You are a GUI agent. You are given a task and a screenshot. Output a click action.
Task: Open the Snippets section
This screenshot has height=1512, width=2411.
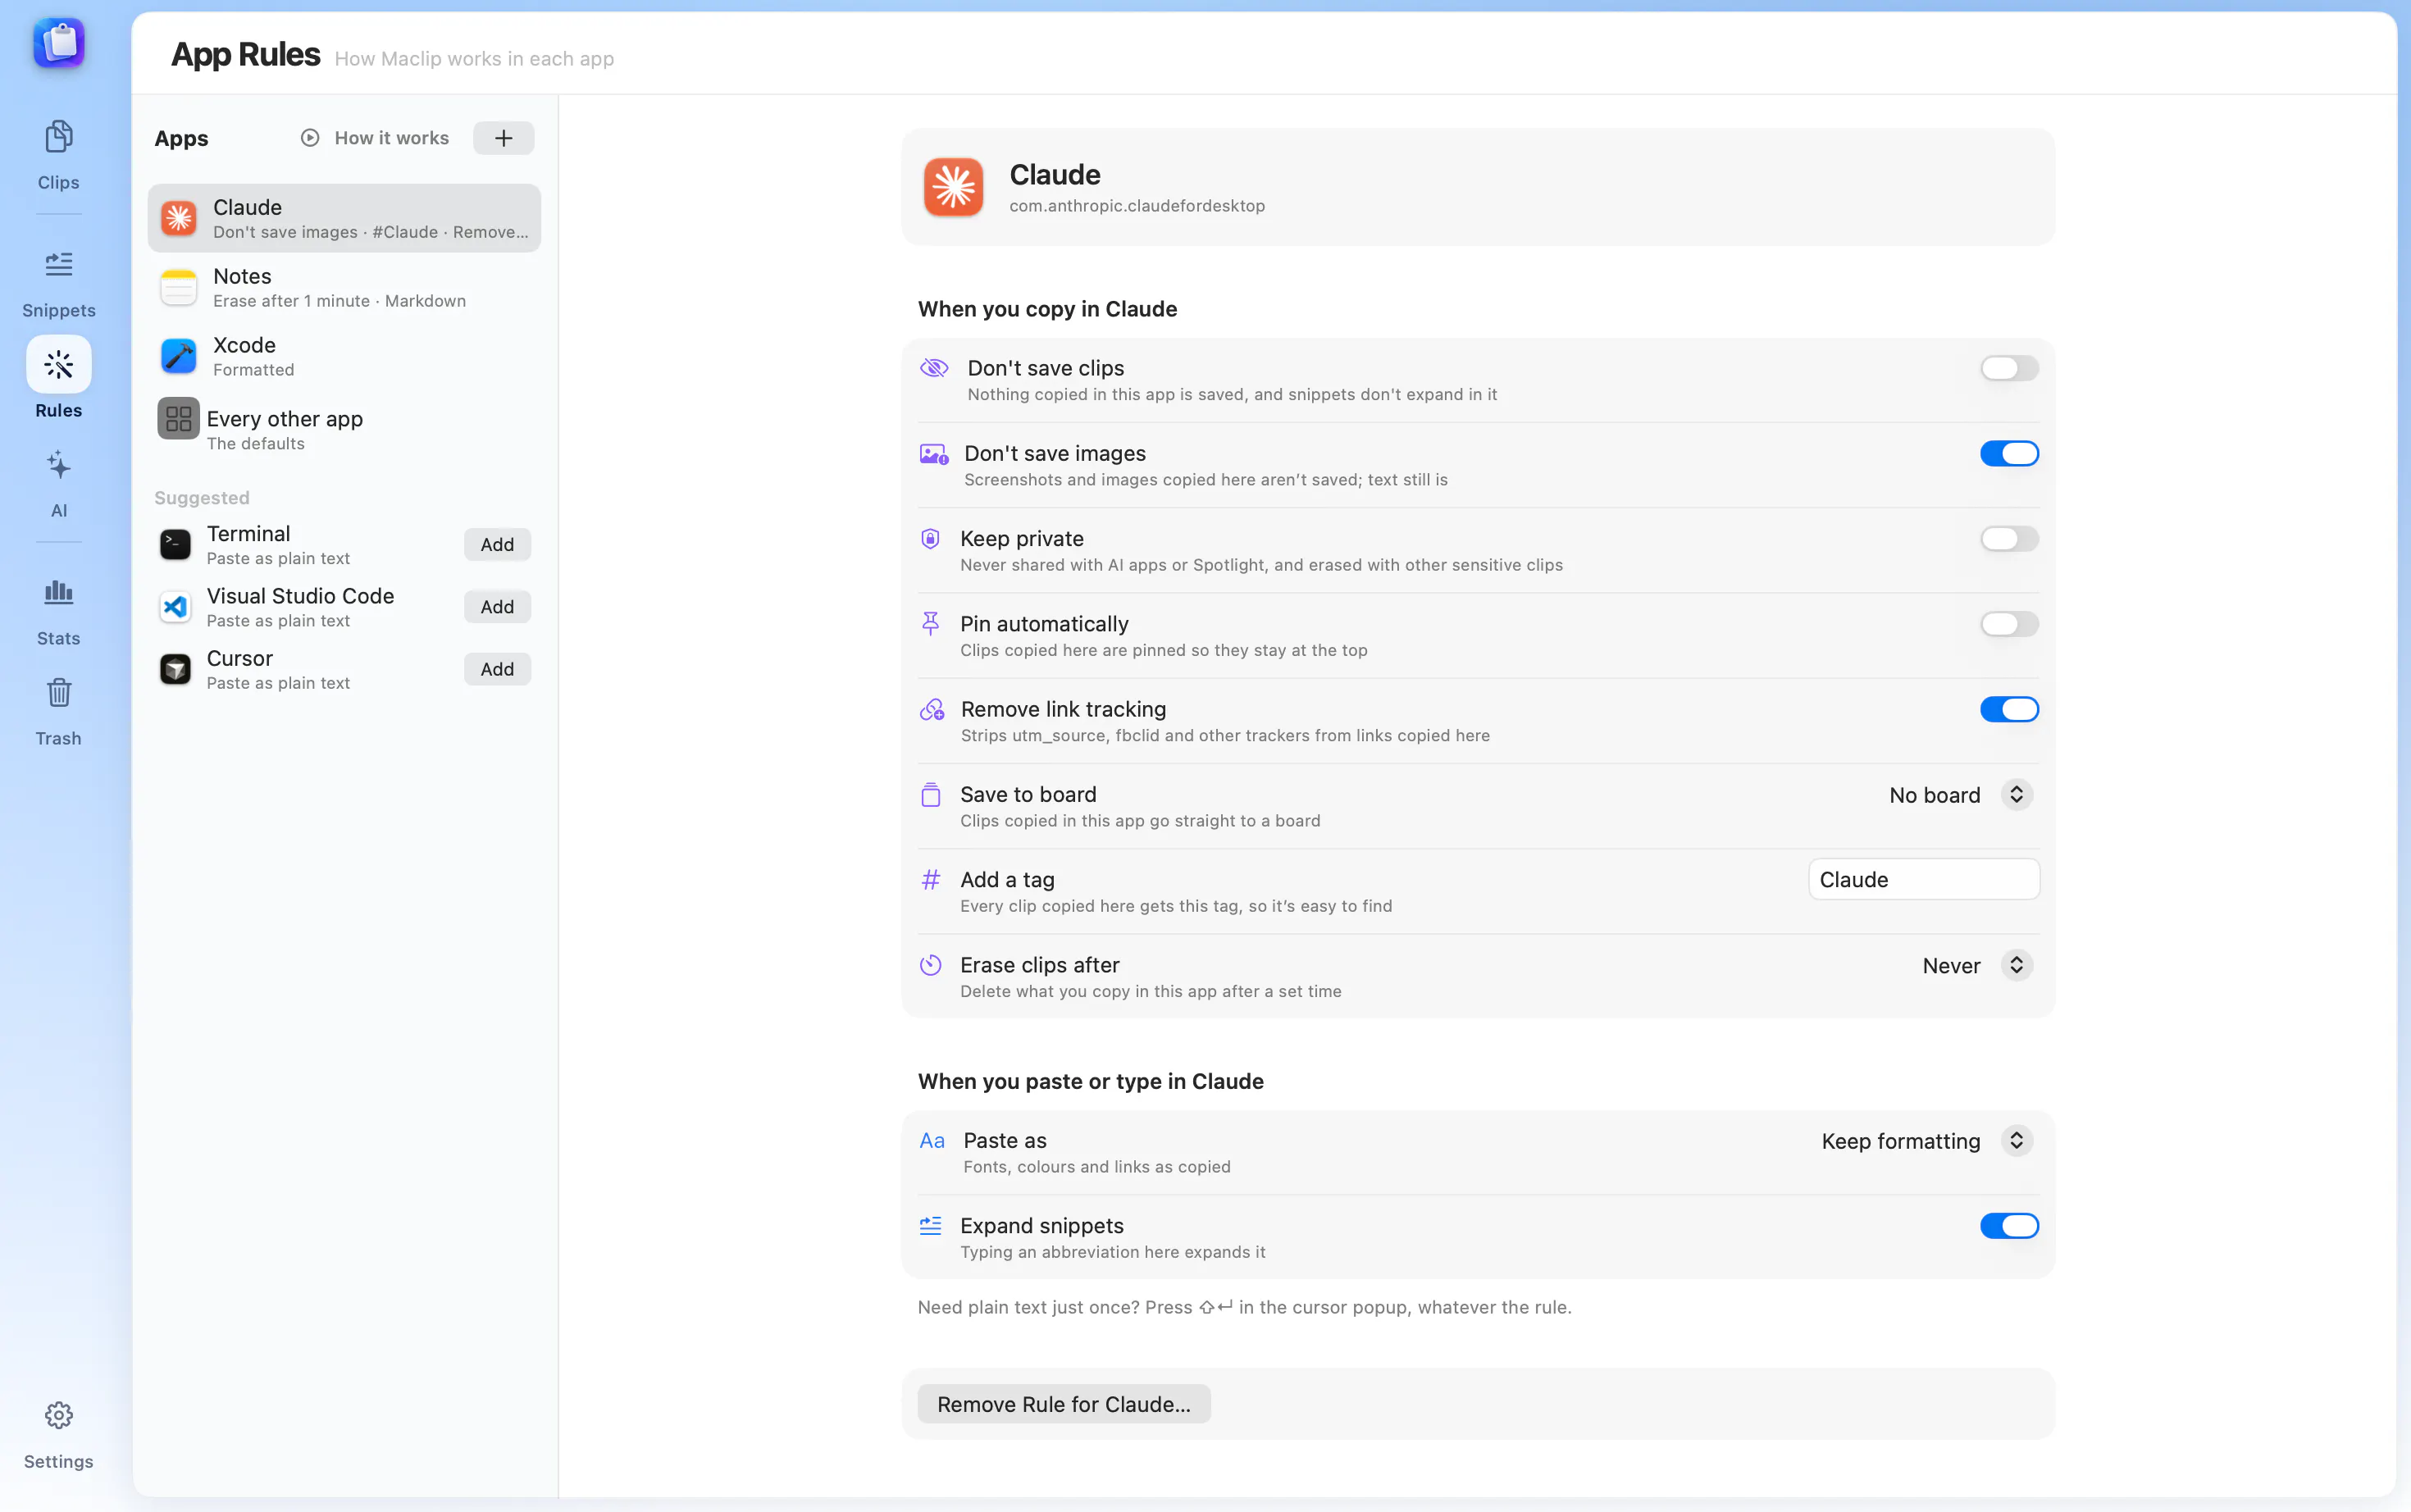tap(58, 283)
